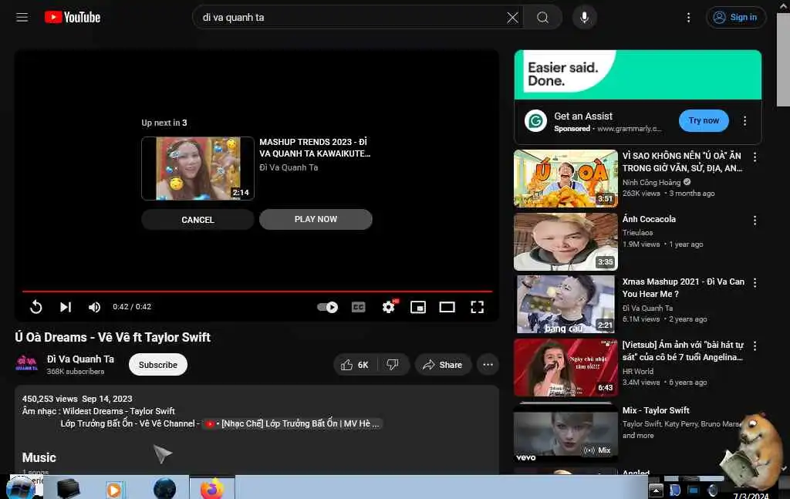Viewport: 790px width, 499px height.
Task: Open options menu for Vietsub Angelina video
Action: click(x=755, y=346)
